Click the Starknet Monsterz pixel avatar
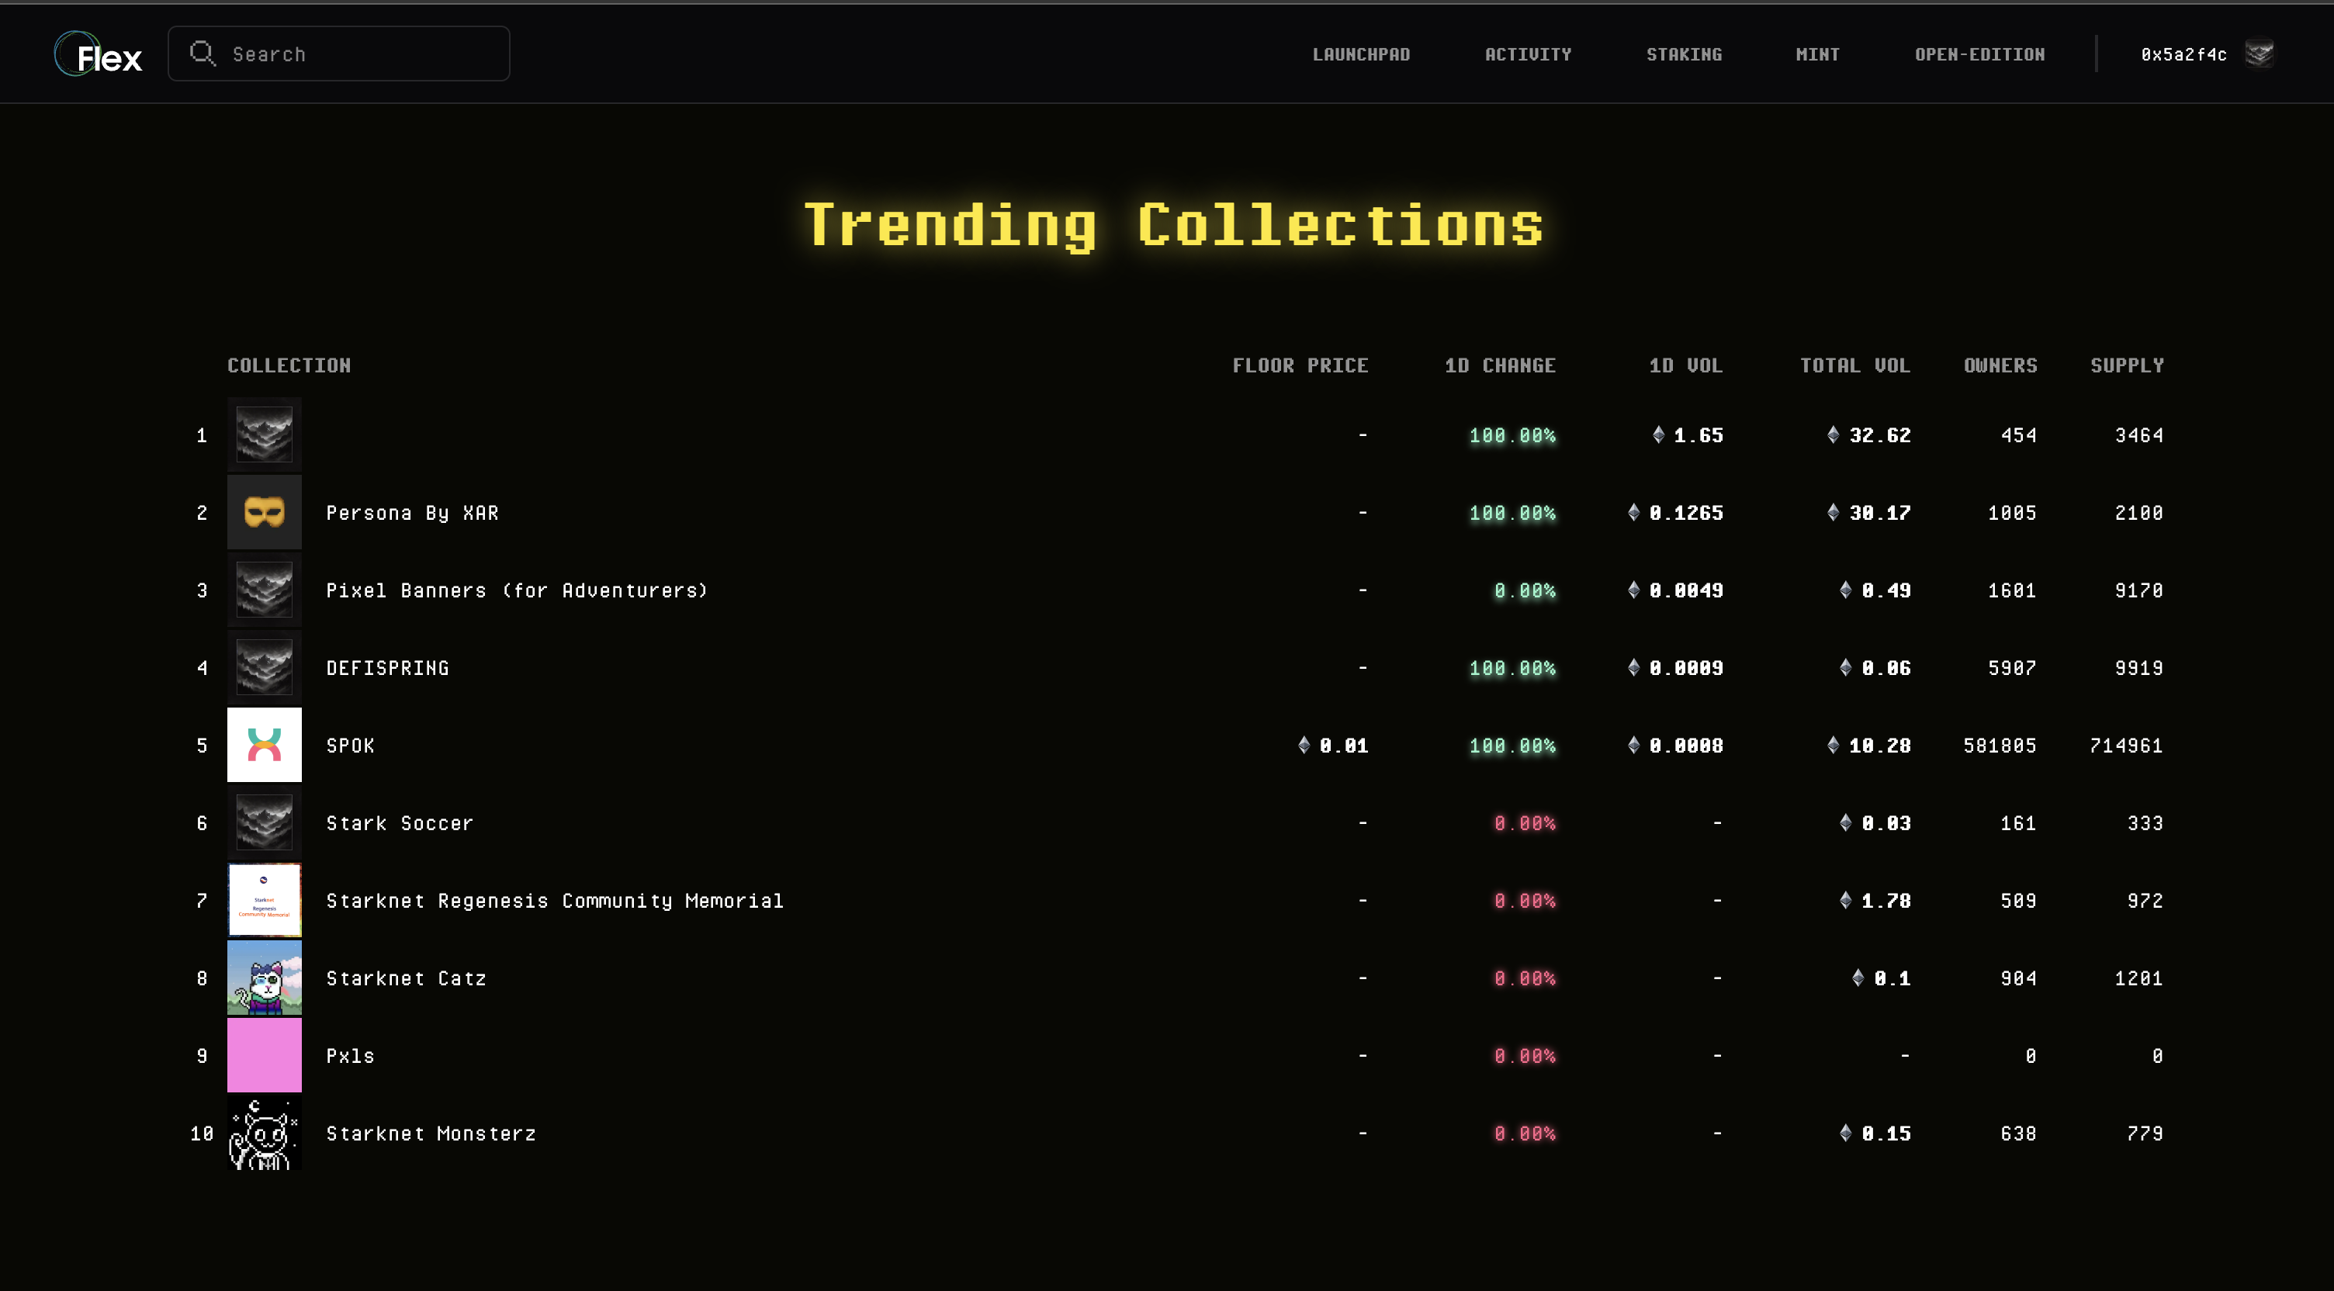The width and height of the screenshot is (2334, 1291). pyautogui.click(x=264, y=1133)
